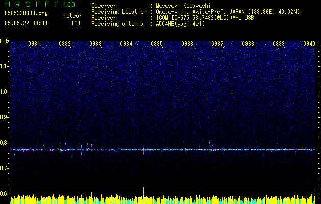
Task: Click the Receiver label
Action: click(104, 18)
